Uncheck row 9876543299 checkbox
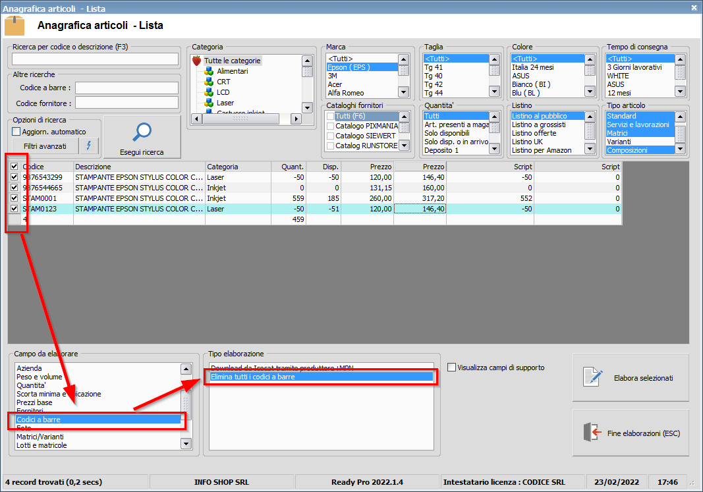 tap(14, 177)
